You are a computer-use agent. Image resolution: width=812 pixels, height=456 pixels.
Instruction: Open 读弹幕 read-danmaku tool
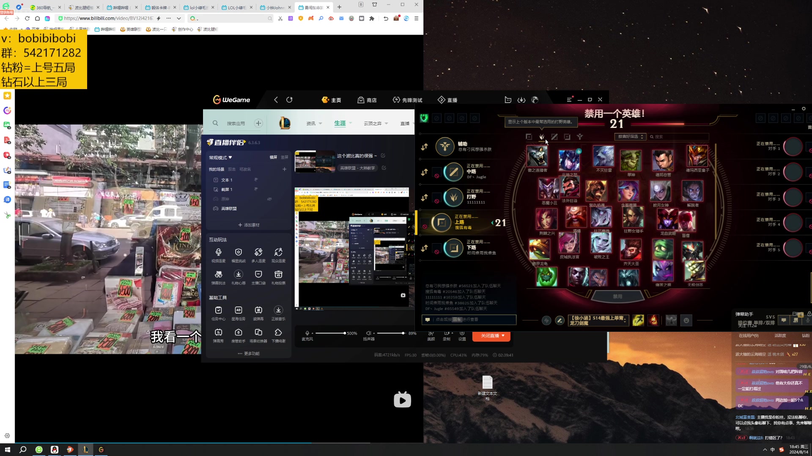[x=258, y=314]
